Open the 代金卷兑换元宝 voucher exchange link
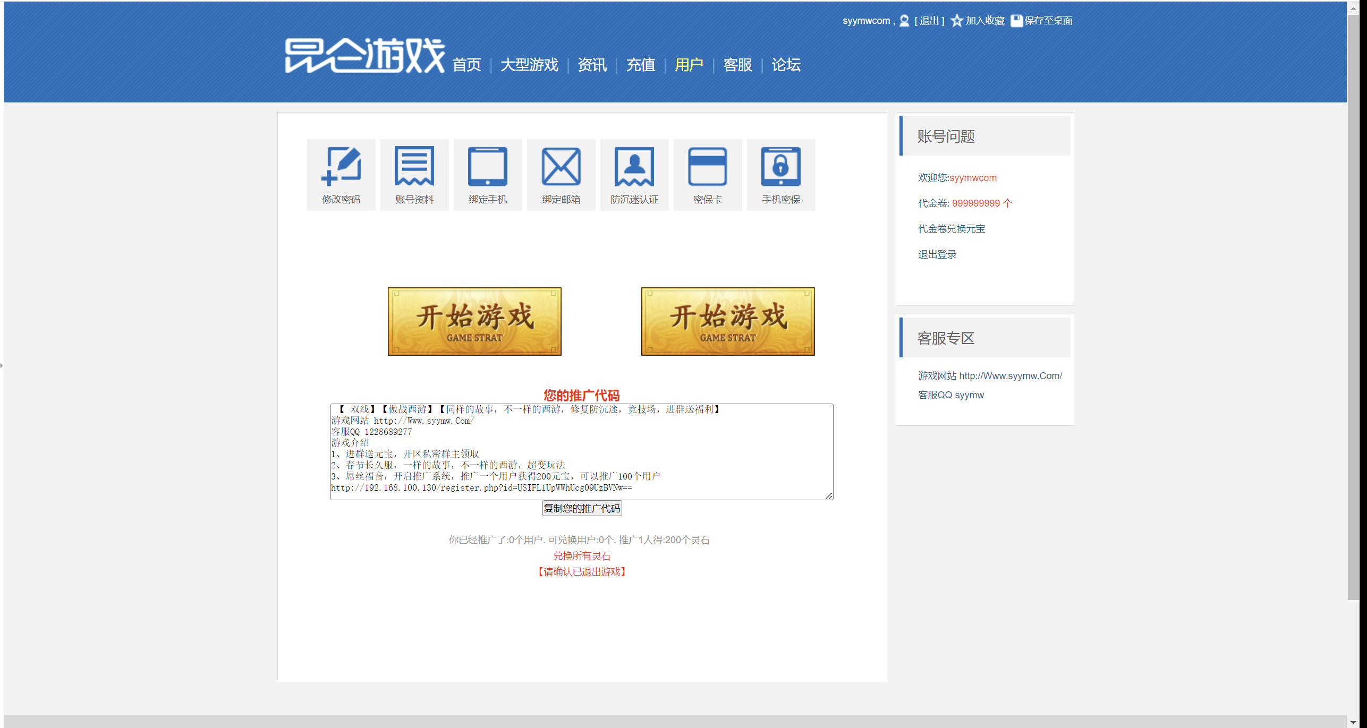Image resolution: width=1367 pixels, height=728 pixels. coord(952,229)
